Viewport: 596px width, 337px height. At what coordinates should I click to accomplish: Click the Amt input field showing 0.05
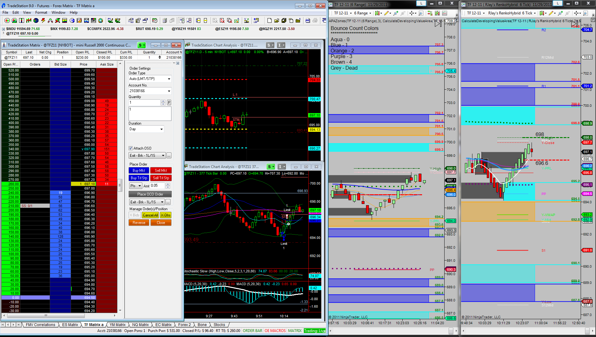(x=158, y=186)
